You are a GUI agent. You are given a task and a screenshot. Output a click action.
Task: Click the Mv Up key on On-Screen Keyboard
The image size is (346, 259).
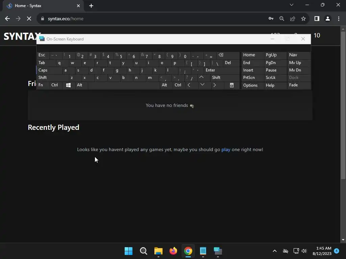click(x=299, y=63)
